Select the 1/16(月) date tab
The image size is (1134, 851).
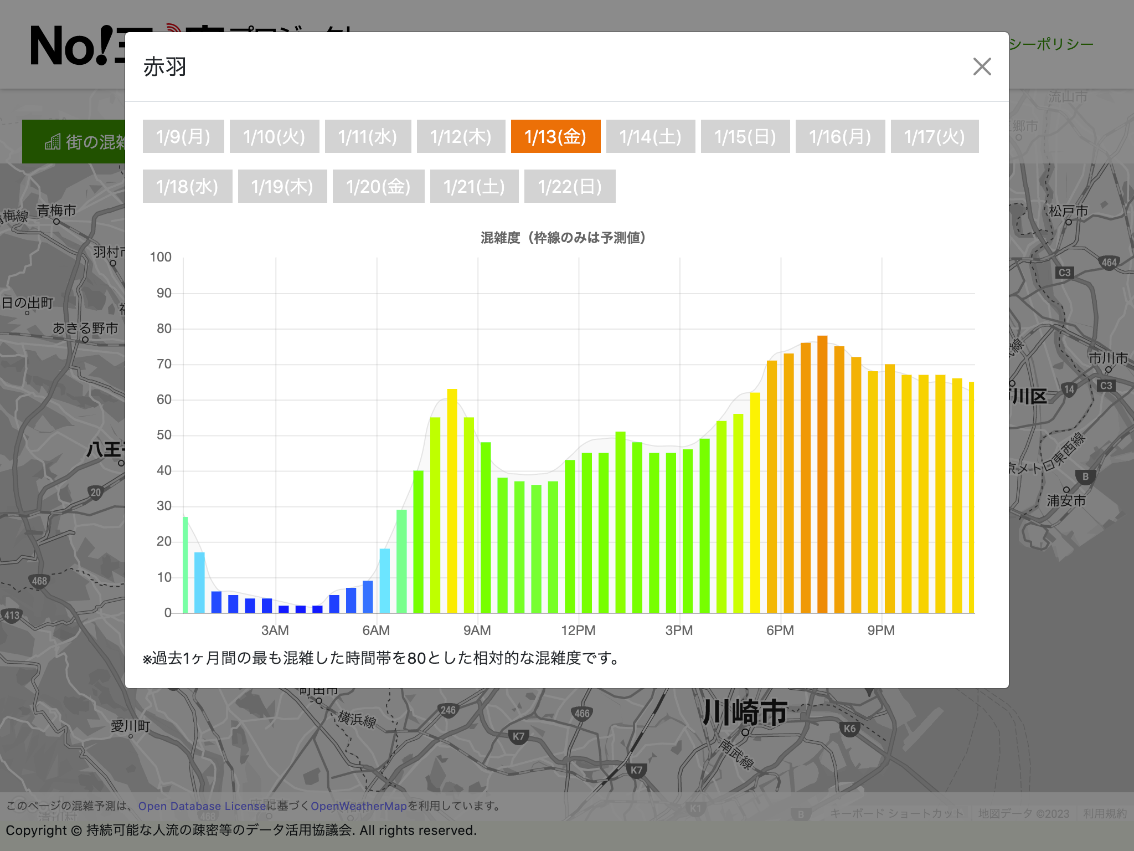840,136
